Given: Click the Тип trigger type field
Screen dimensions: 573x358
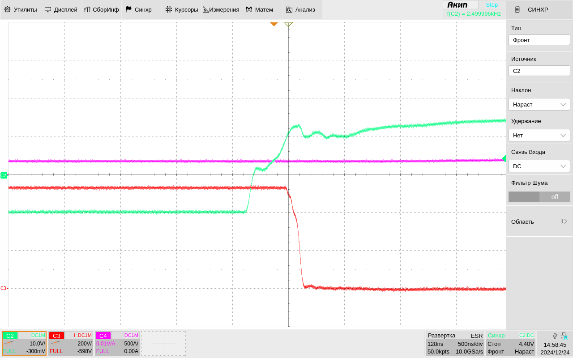Looking at the screenshot, I should 539,40.
